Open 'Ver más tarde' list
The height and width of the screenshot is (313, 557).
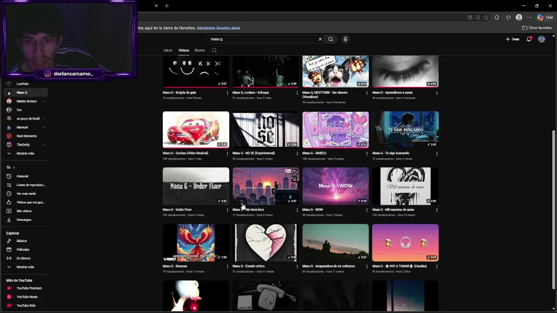[x=26, y=193]
